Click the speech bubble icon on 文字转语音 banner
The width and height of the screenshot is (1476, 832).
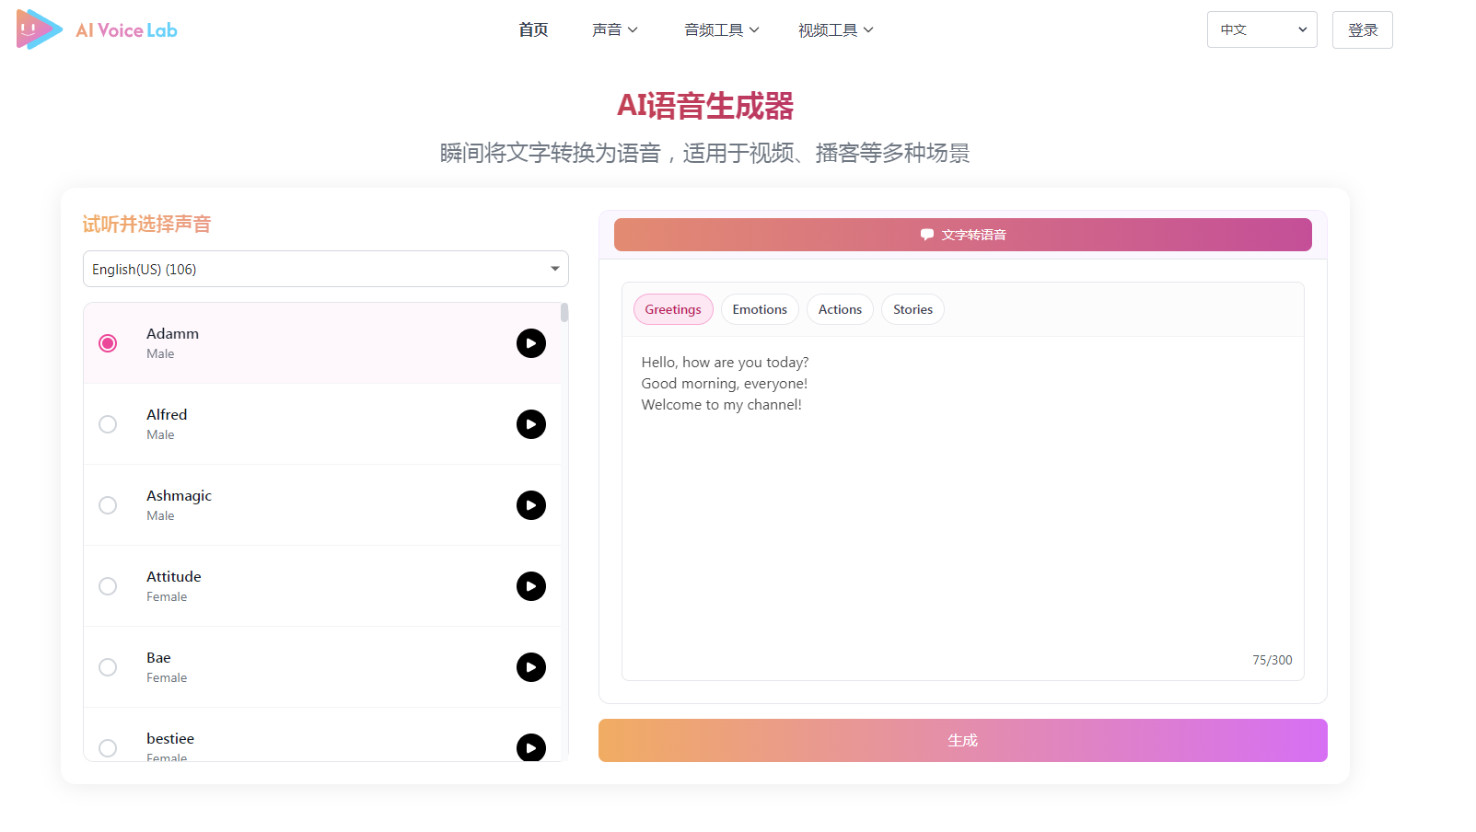926,234
